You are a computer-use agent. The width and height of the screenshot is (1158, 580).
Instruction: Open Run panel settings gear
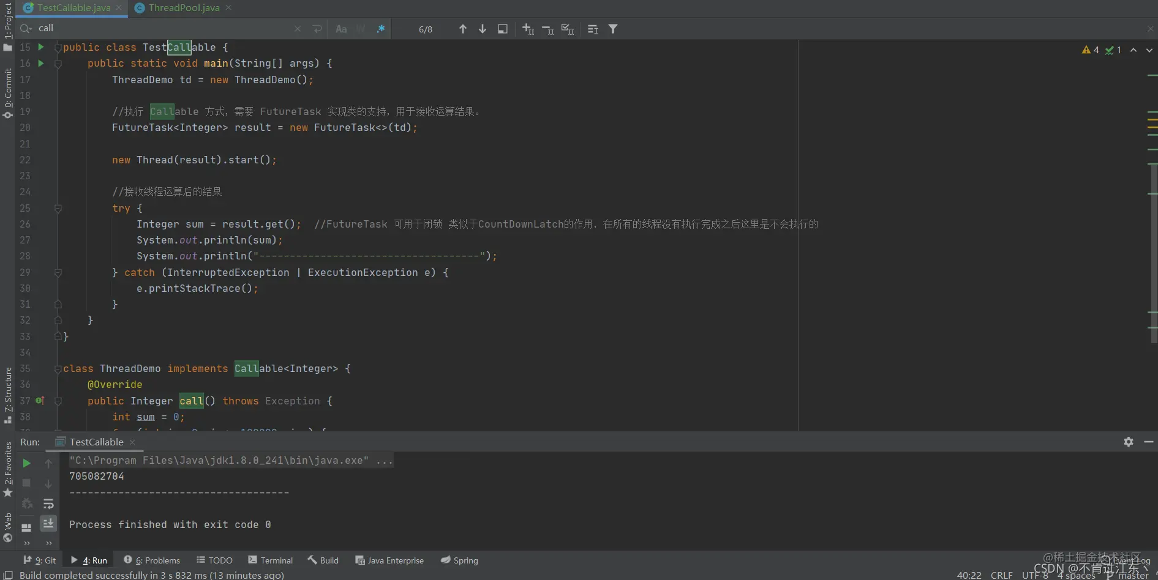(x=1129, y=442)
